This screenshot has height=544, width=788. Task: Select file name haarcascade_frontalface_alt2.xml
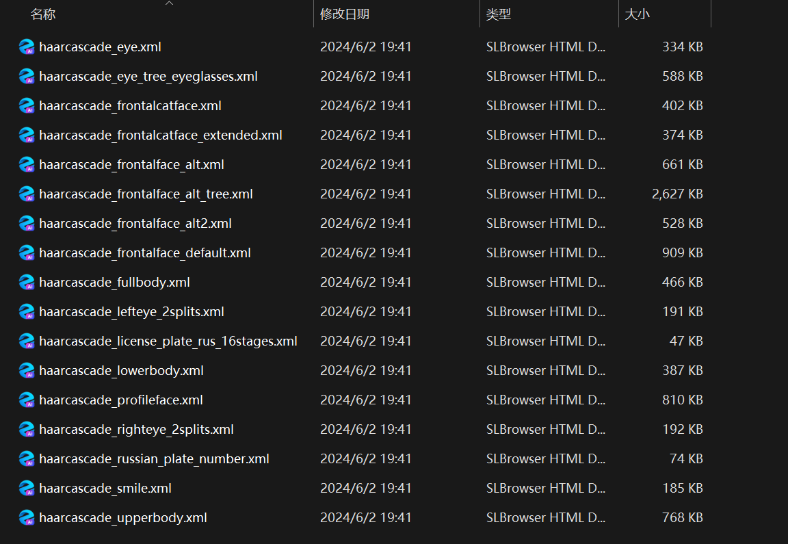pos(135,224)
